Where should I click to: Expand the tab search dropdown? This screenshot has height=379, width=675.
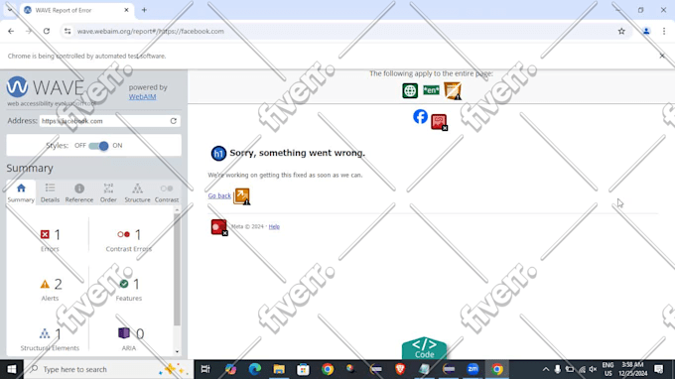(x=10, y=10)
